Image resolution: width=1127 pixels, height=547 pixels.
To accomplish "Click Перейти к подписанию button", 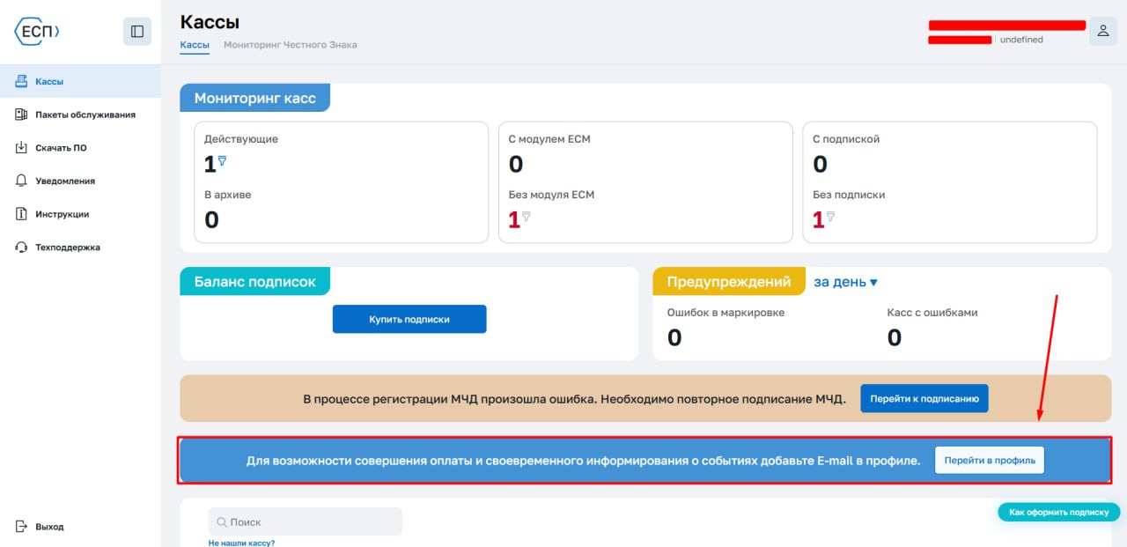I will [924, 399].
